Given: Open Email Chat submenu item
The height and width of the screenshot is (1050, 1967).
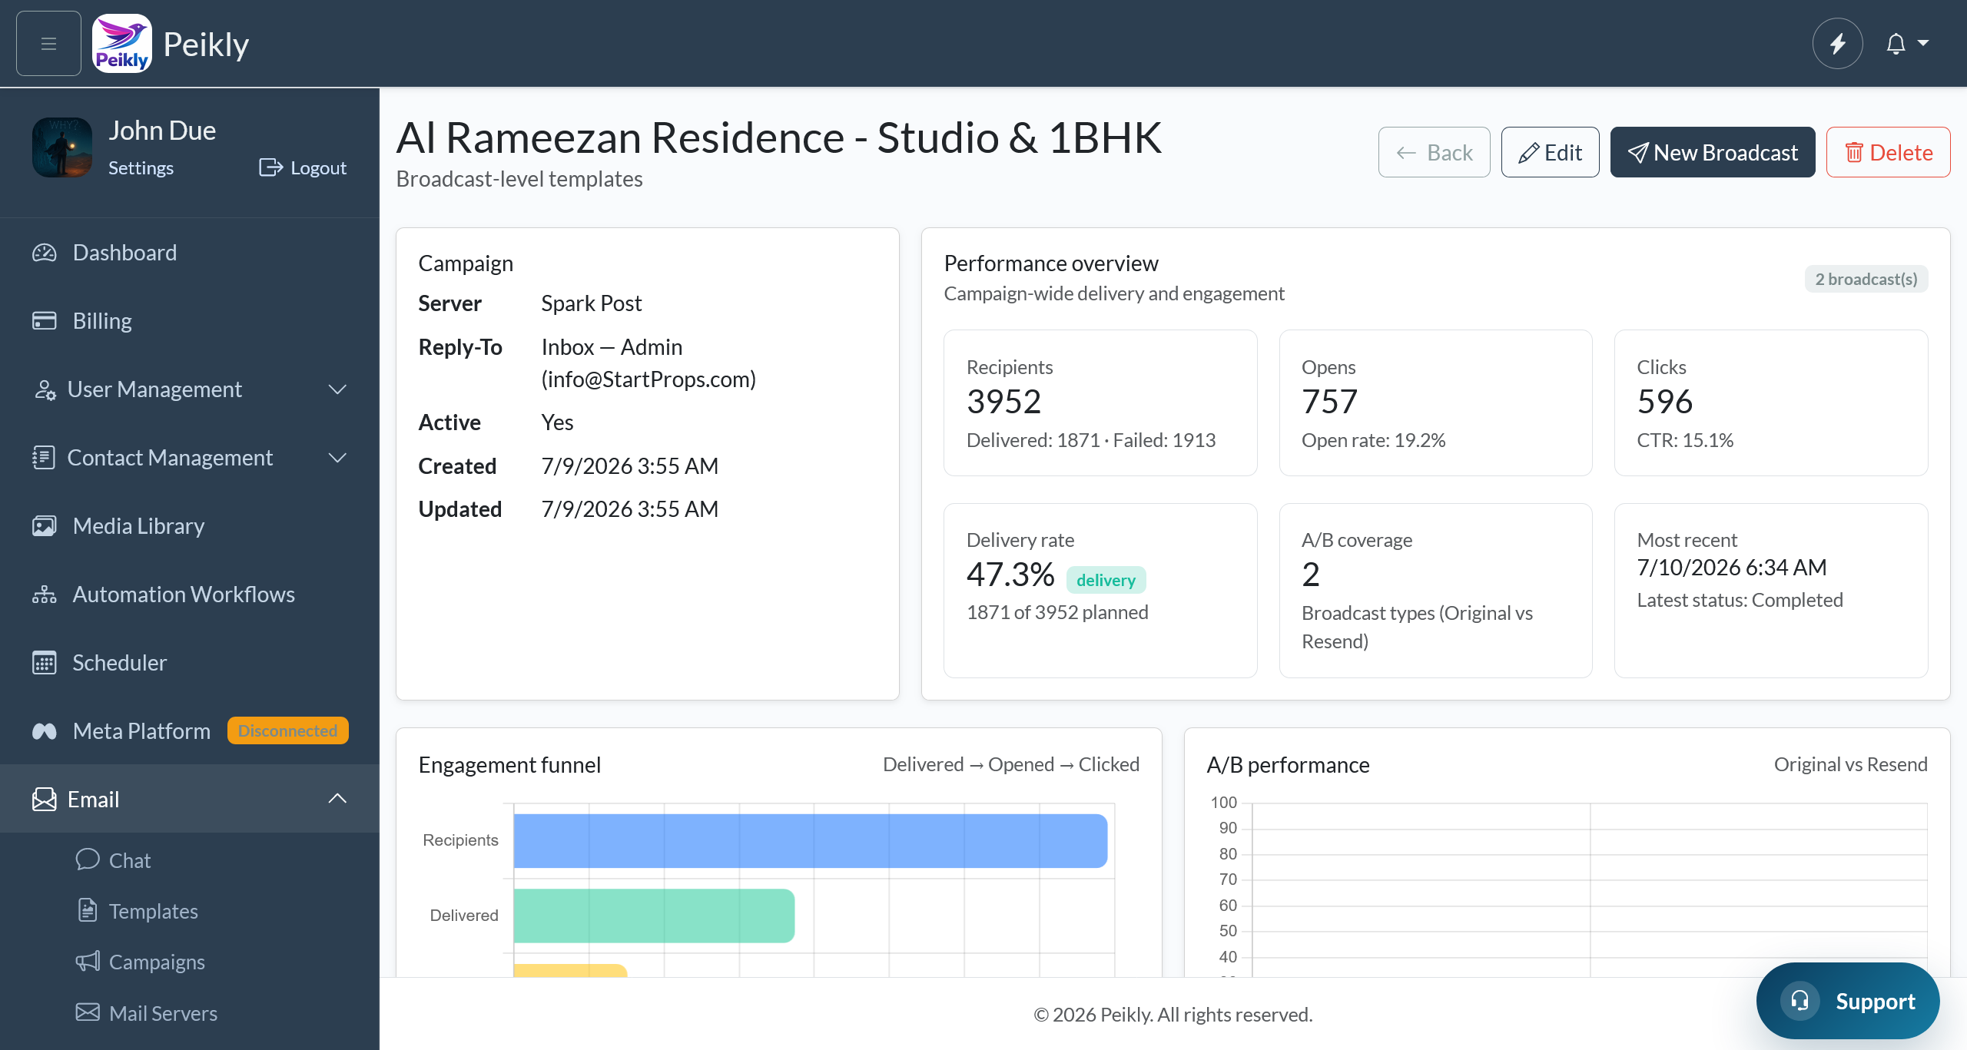Looking at the screenshot, I should [130, 860].
